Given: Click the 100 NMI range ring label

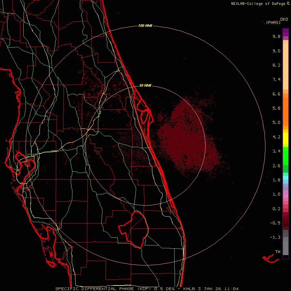Looking at the screenshot, I should pos(145,26).
